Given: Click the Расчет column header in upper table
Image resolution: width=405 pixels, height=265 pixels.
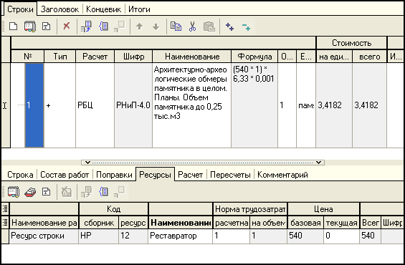Looking at the screenshot, I should pos(95,57).
